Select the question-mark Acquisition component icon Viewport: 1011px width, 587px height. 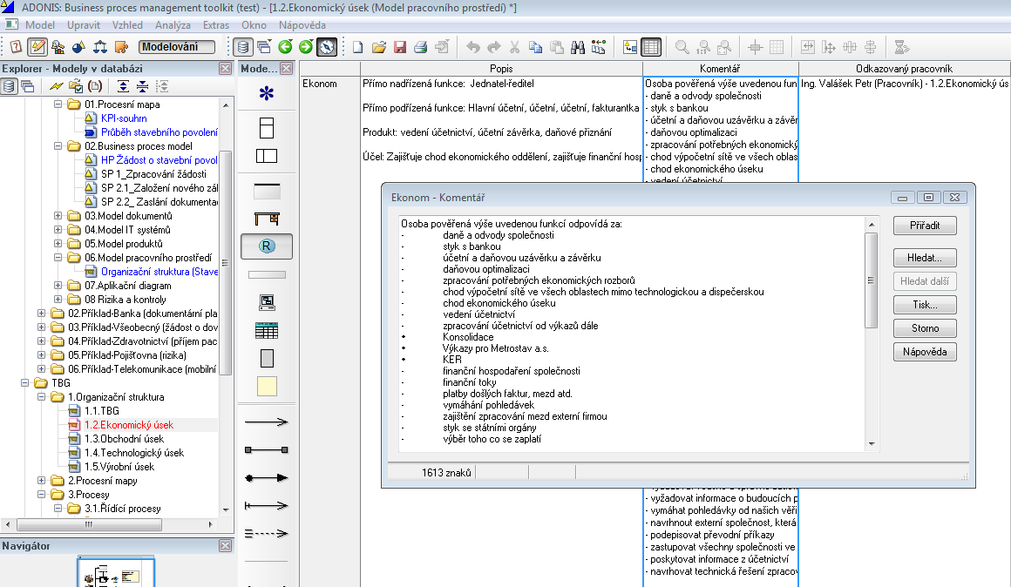coord(16,47)
